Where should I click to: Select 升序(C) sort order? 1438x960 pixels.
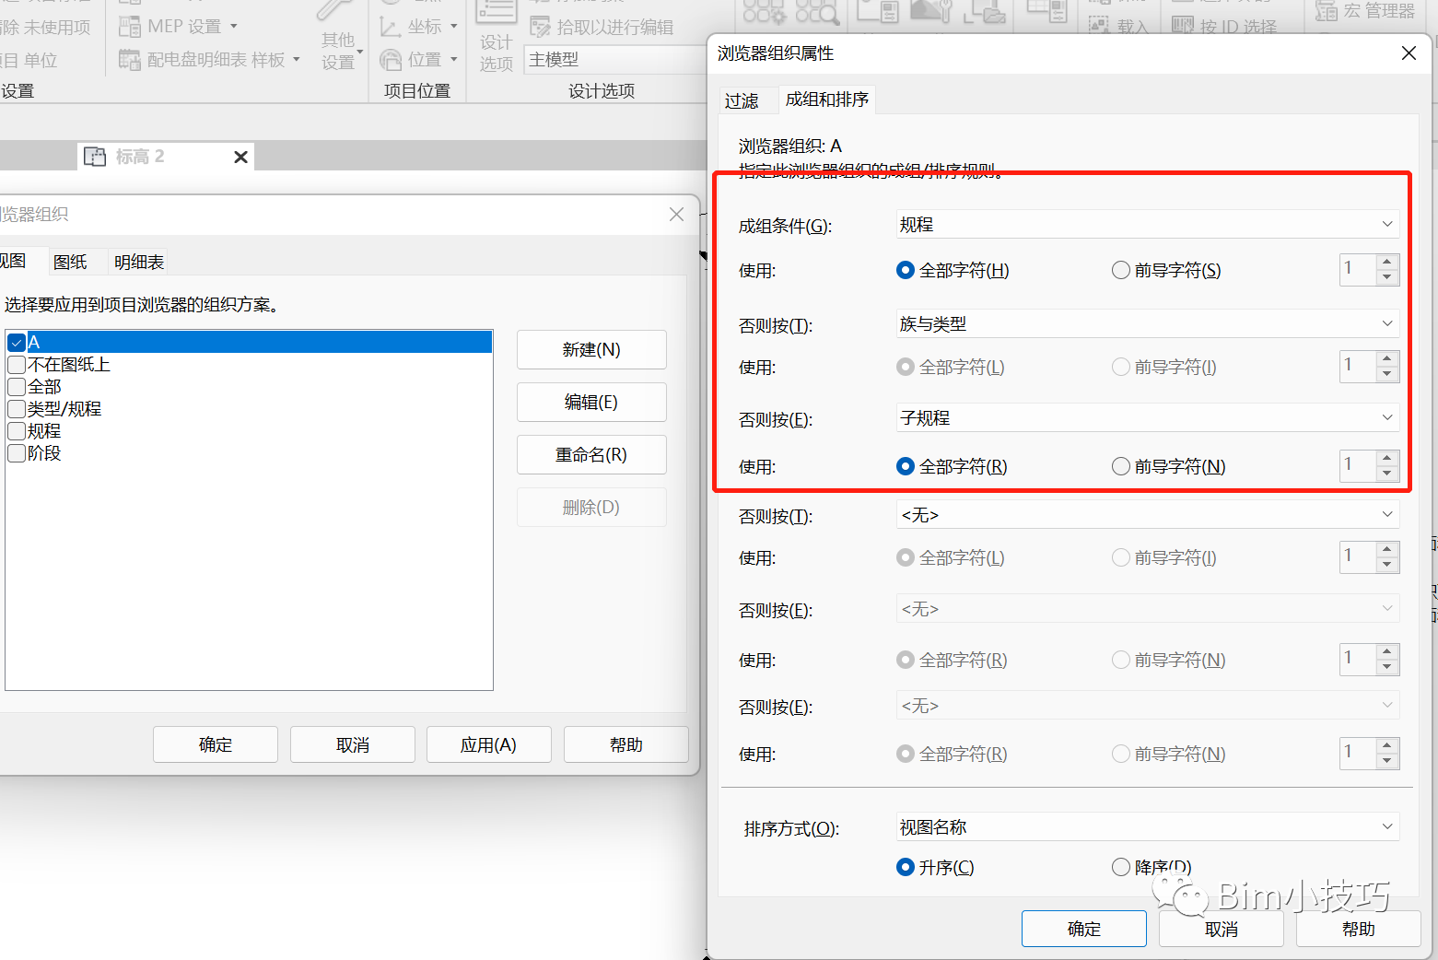906,867
